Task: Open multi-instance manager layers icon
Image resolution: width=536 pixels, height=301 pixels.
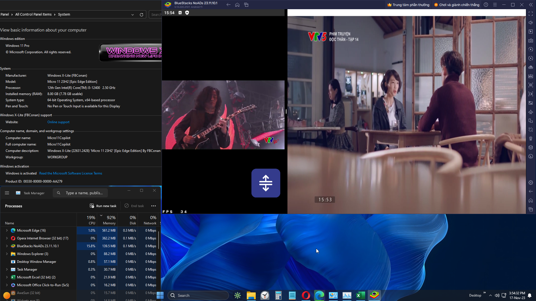Action: pyautogui.click(x=531, y=147)
